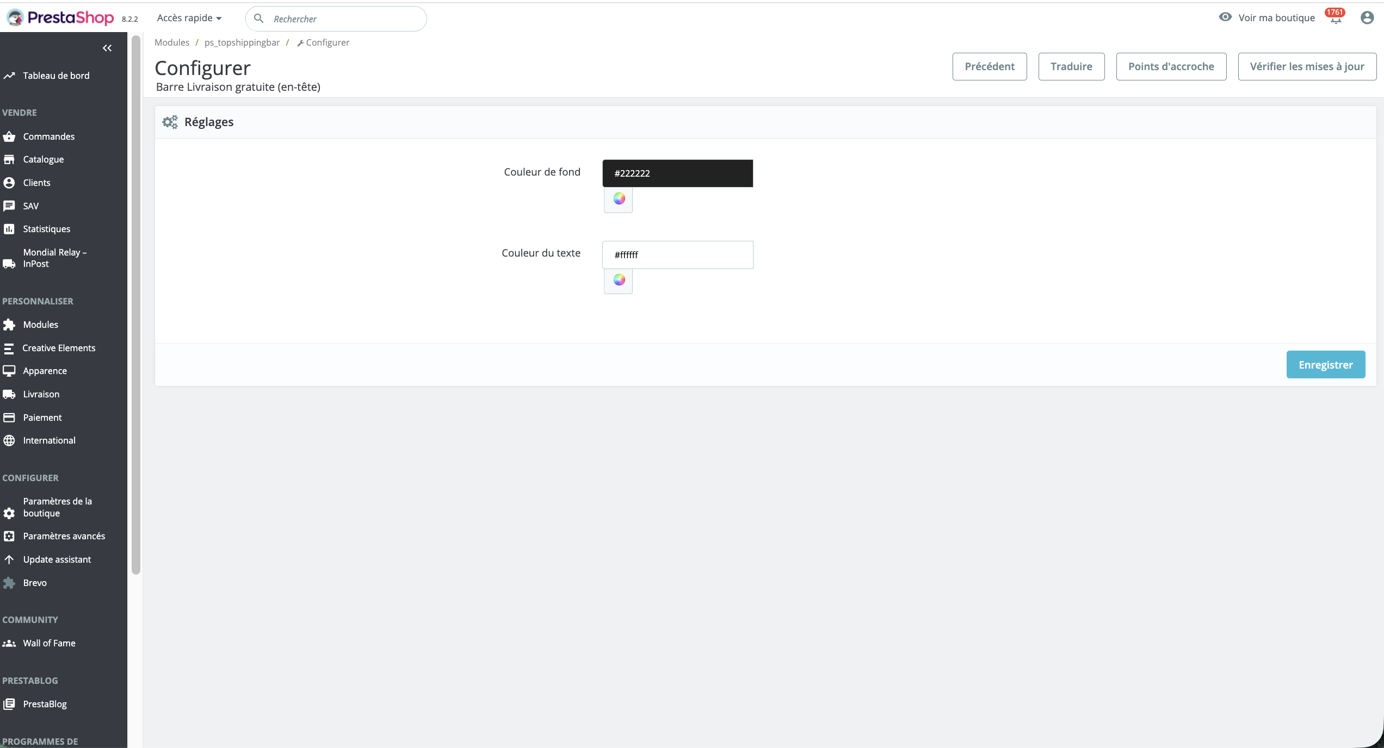This screenshot has width=1384, height=748.
Task: Click the Enregistrer button
Action: pyautogui.click(x=1325, y=364)
